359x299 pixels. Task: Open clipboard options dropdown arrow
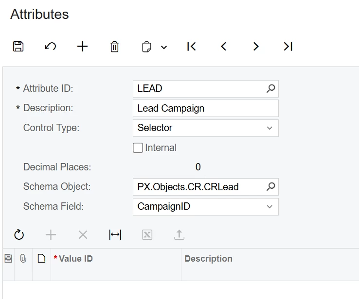click(164, 47)
